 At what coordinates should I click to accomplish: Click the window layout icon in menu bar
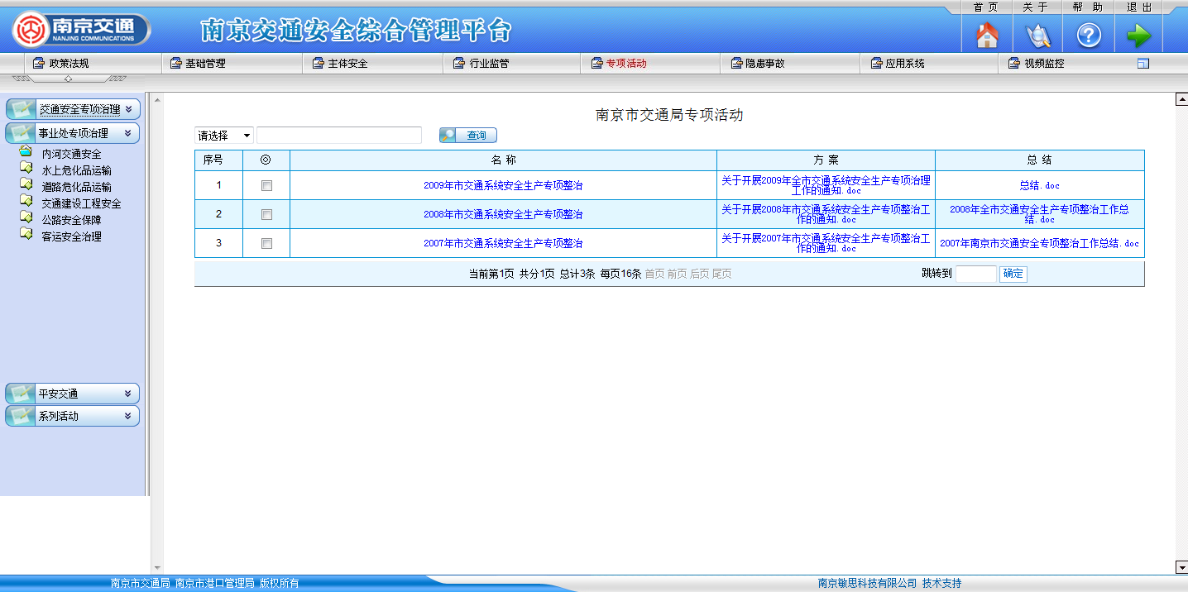1143,64
